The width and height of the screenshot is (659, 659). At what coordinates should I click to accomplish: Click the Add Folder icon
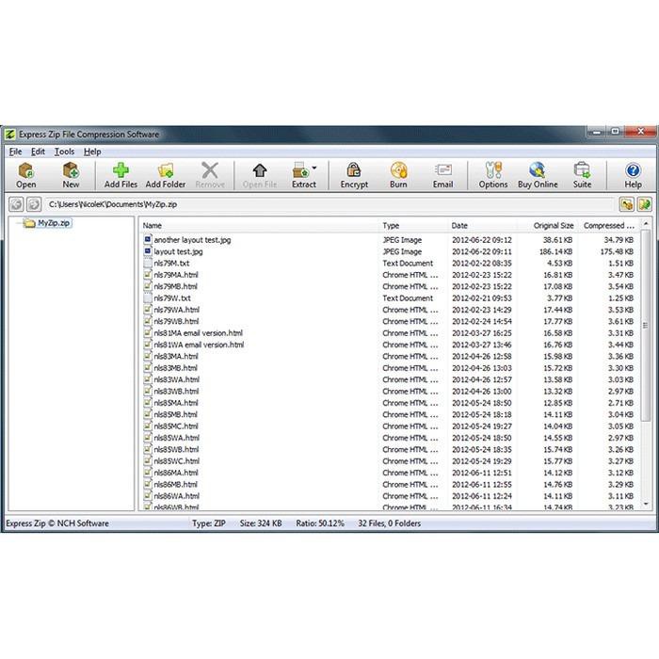point(166,175)
